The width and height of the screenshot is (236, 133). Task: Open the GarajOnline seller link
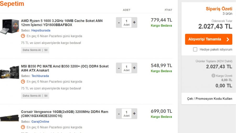[40, 122]
